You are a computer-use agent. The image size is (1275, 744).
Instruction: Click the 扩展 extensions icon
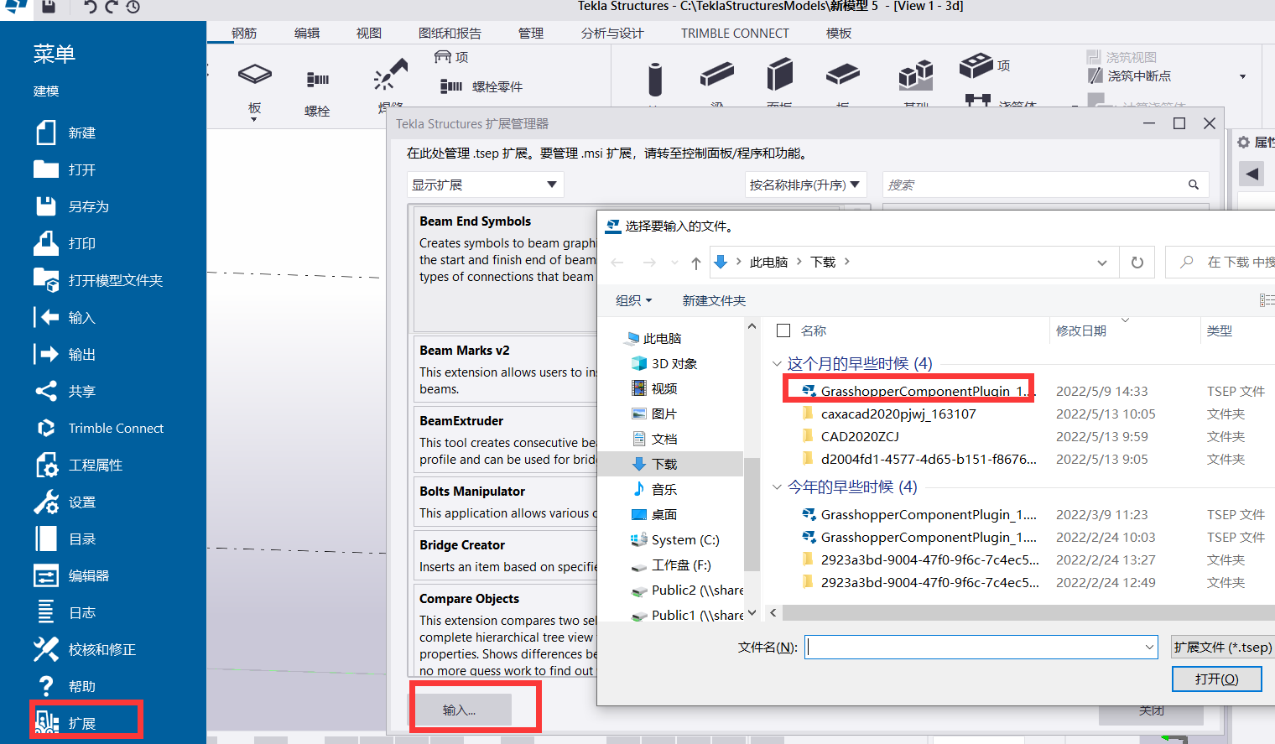point(47,721)
